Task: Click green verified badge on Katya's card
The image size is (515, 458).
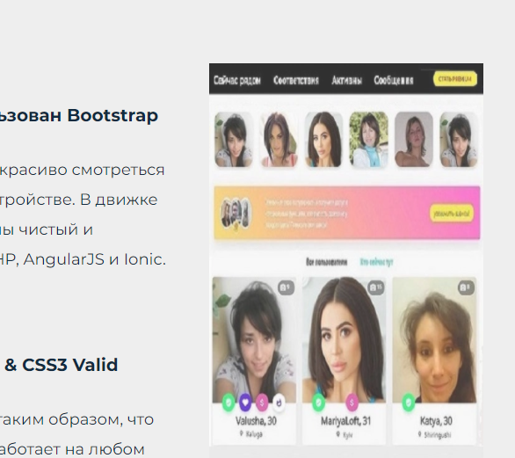Action: [x=409, y=402]
